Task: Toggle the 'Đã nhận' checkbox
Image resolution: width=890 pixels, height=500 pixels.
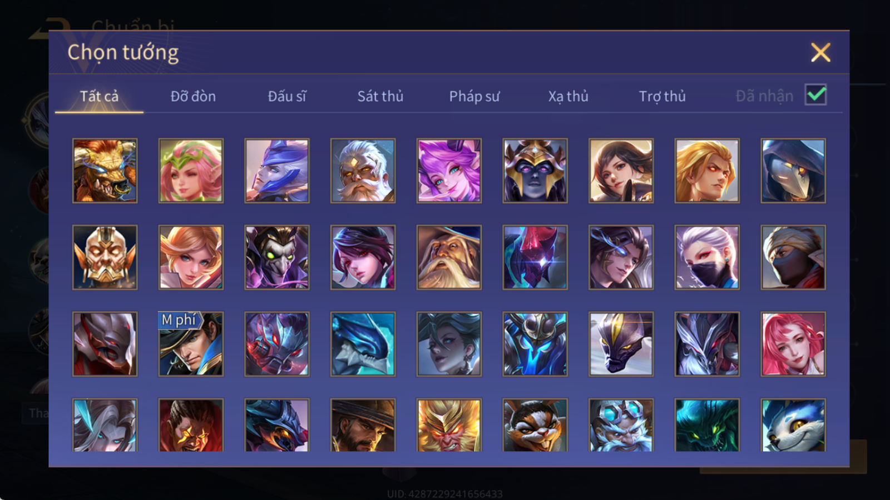Action: pyautogui.click(x=815, y=95)
